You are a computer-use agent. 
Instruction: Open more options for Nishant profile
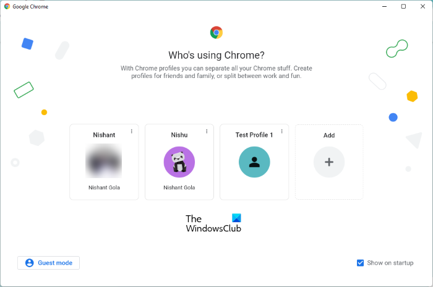click(x=132, y=131)
